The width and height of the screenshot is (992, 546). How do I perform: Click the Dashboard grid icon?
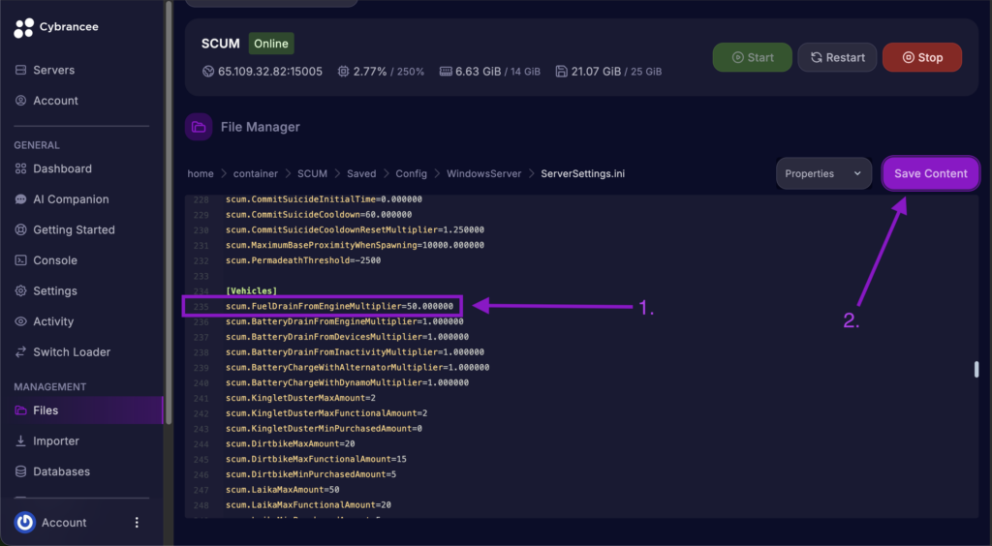click(21, 168)
